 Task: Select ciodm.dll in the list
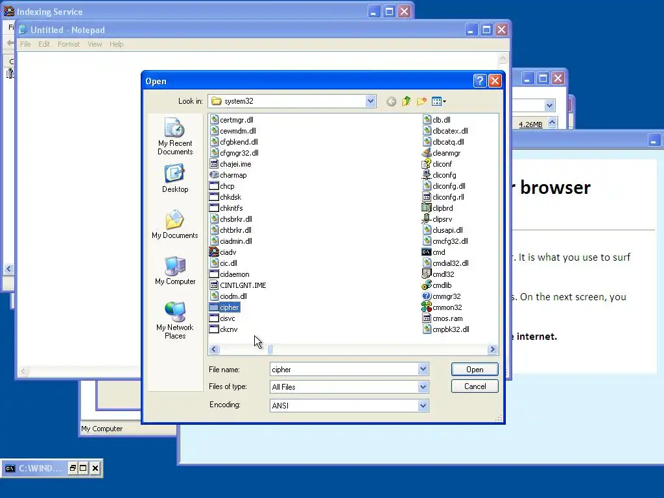[228, 296]
